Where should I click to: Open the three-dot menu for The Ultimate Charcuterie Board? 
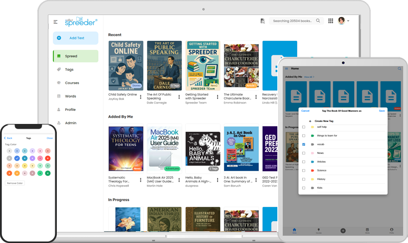click(x=256, y=97)
